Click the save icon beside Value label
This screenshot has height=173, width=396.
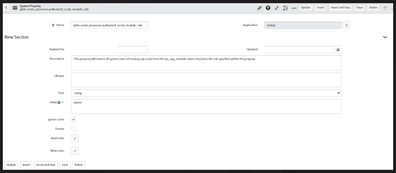[x=59, y=102]
